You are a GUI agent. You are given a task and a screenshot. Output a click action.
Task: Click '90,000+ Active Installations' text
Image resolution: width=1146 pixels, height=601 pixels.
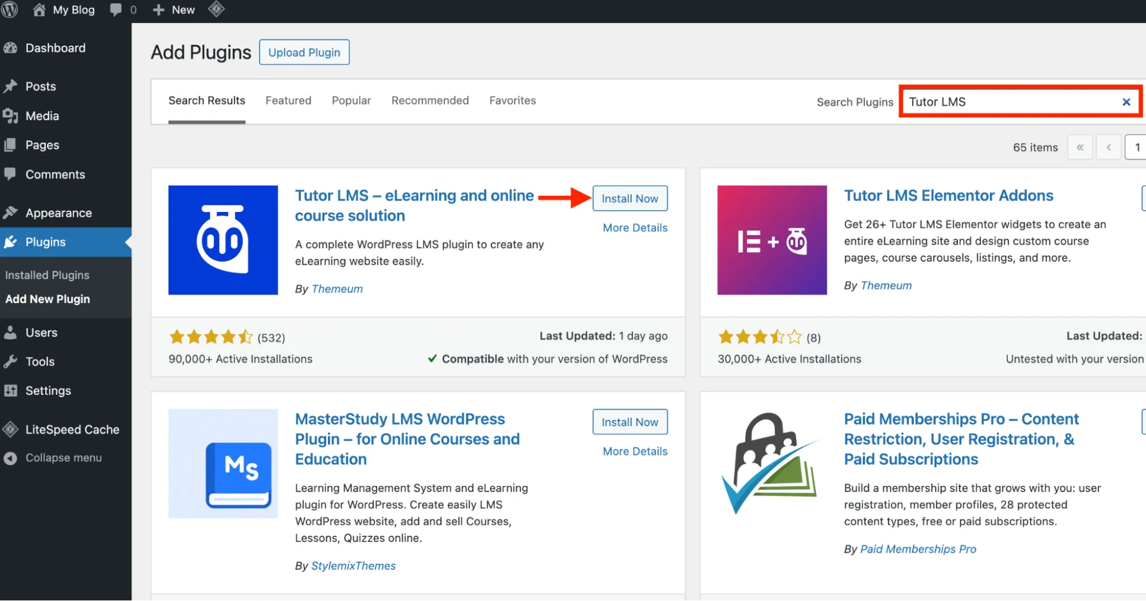[240, 359]
